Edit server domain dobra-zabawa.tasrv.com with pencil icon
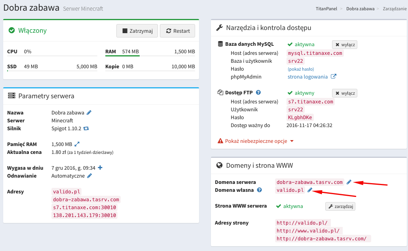Viewport: 408px width, 251px height. [x=349, y=182]
